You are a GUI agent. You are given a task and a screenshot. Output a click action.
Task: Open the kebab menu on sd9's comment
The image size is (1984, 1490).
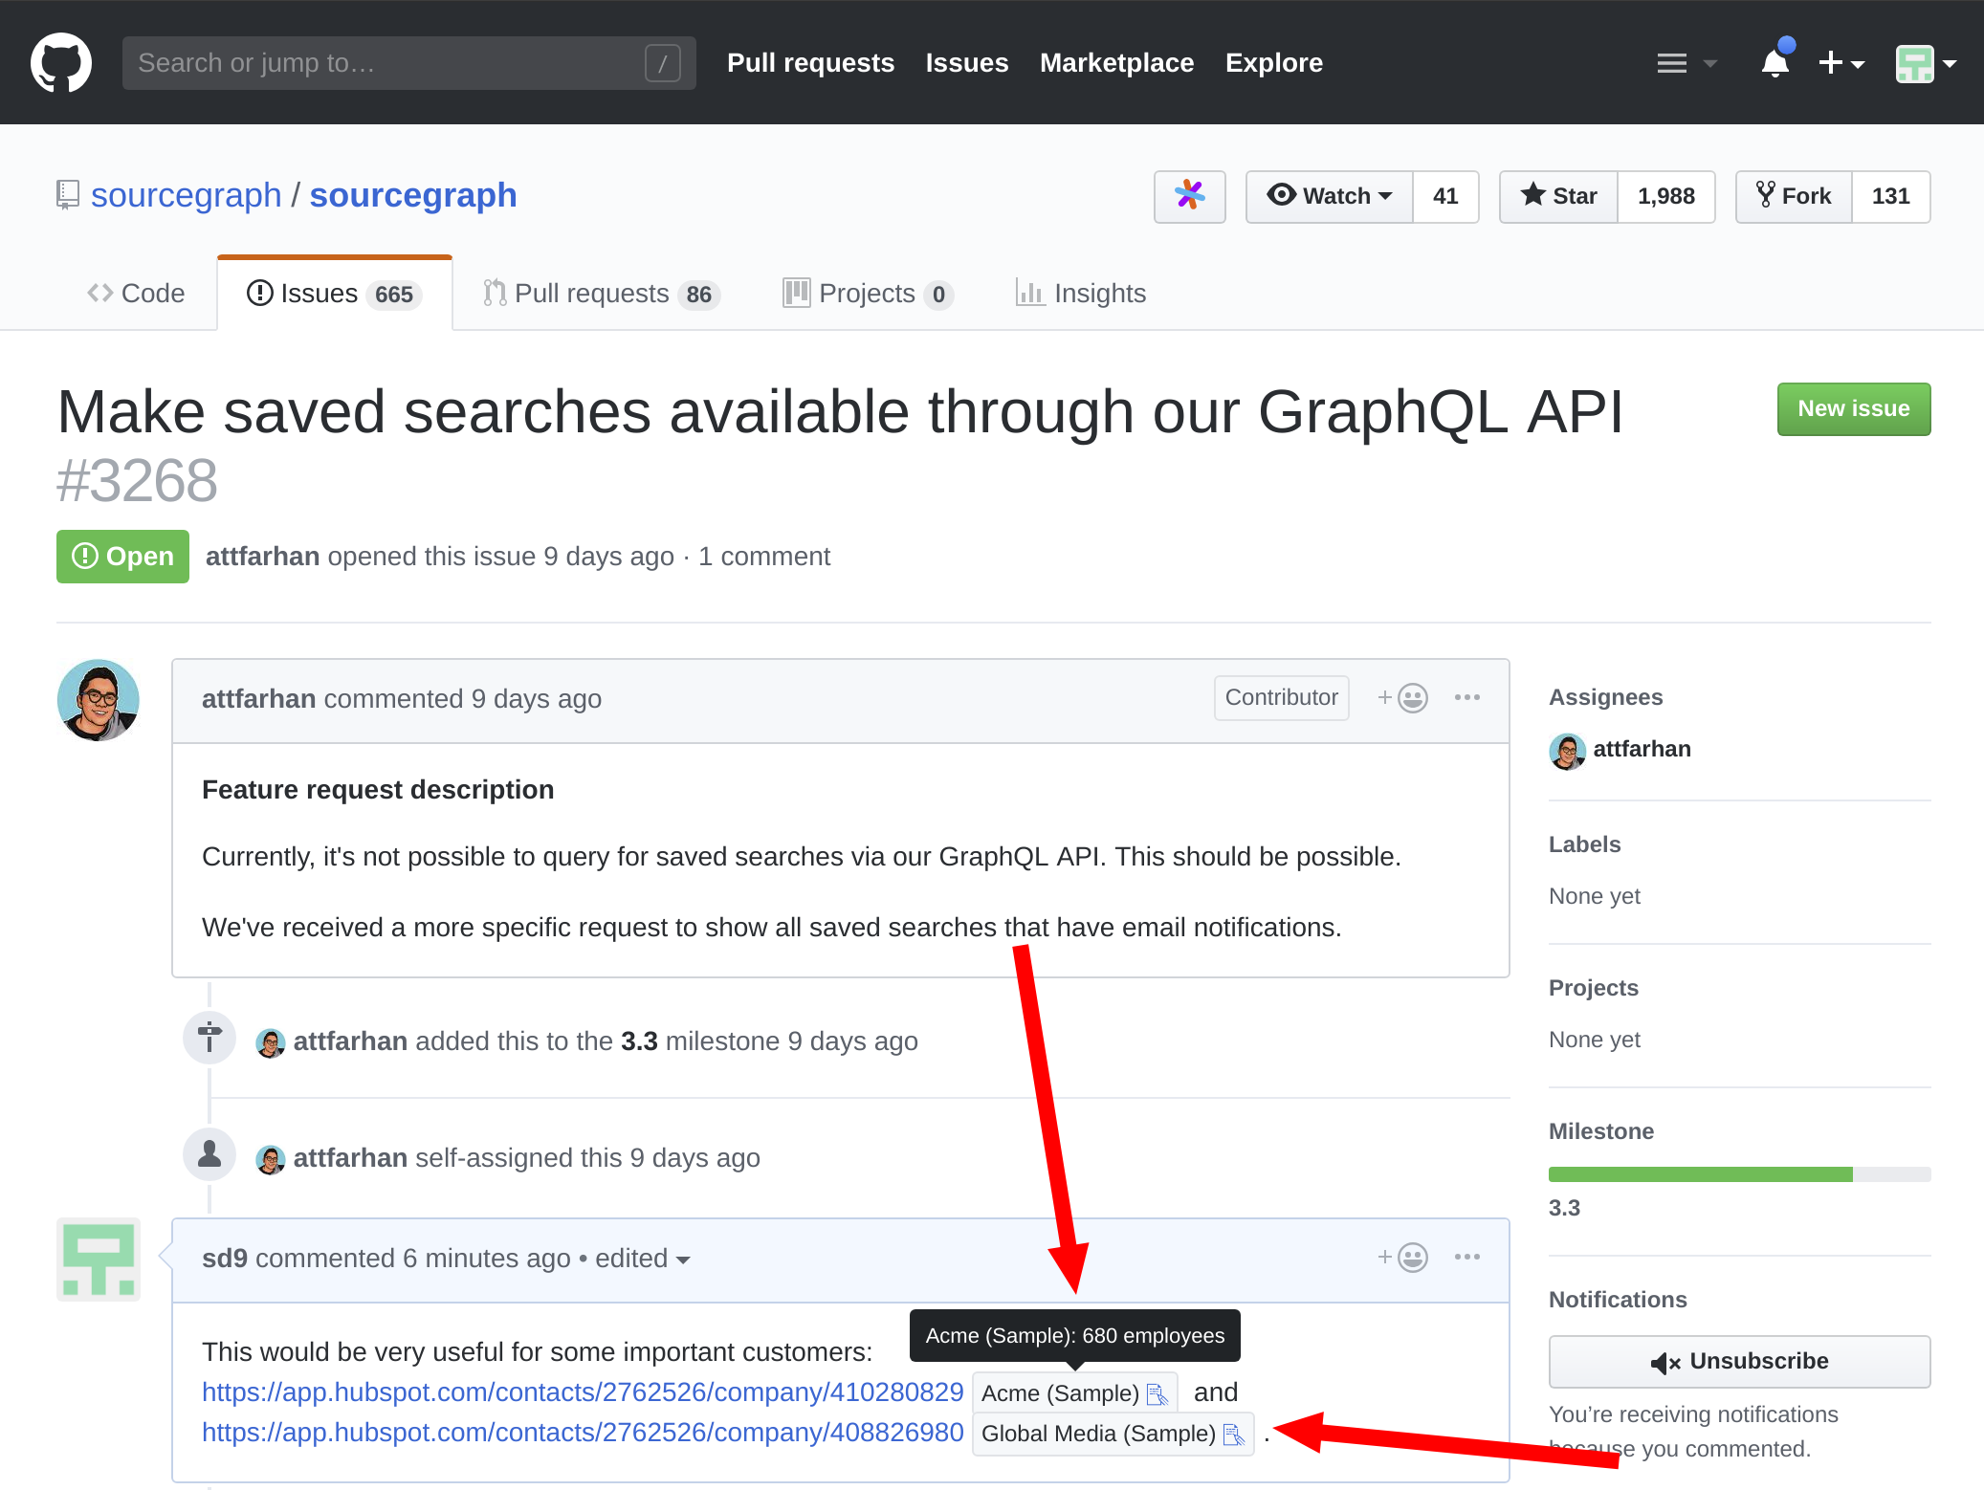(1466, 1258)
